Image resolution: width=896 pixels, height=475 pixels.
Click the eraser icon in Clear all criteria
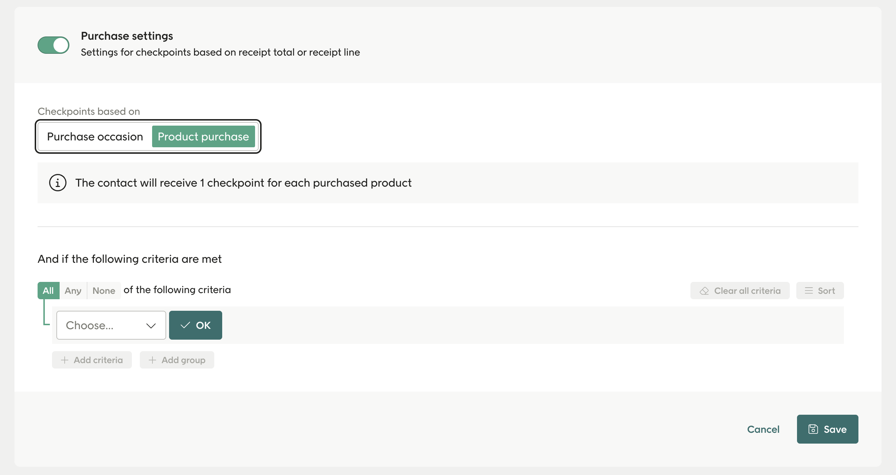click(705, 291)
